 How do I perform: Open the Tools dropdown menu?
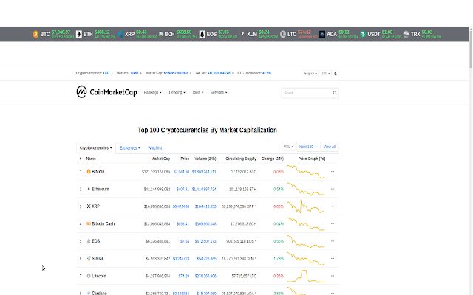click(198, 92)
